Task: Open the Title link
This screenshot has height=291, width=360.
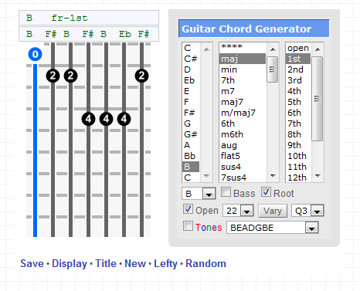Action: [106, 263]
